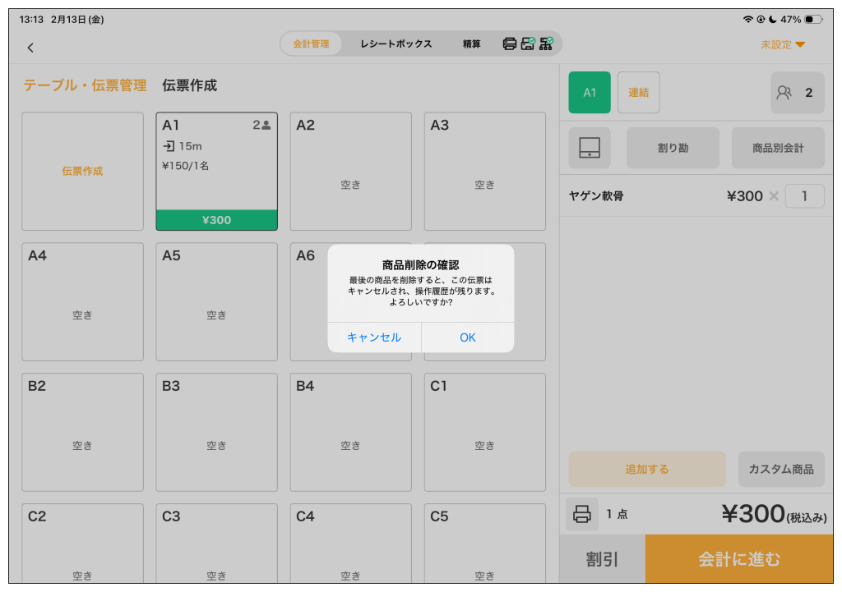The width and height of the screenshot is (842, 592).
Task: Confirm deletion with the OK button
Action: (468, 337)
